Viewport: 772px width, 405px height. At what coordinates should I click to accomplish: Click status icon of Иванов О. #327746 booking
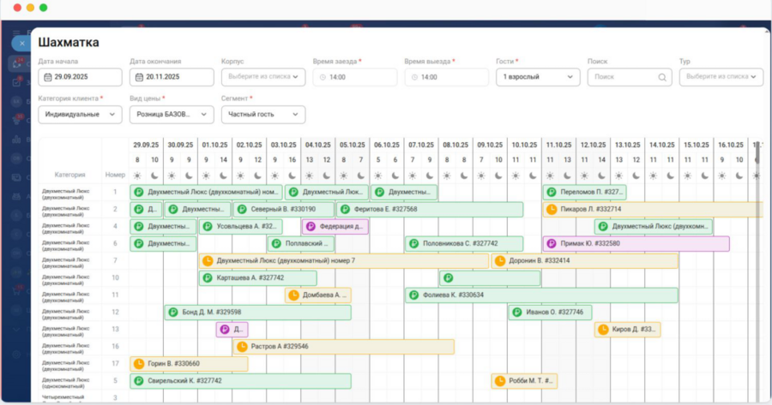(x=517, y=313)
